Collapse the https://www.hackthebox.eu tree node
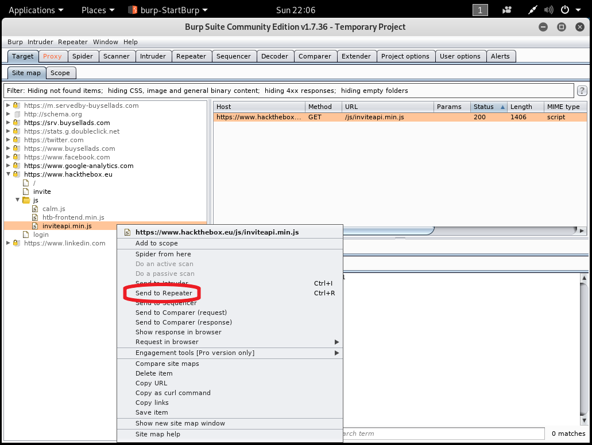Screen dimensions: 592x445 8,174
